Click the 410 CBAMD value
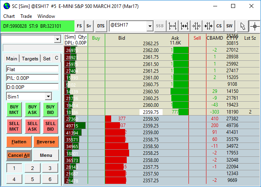The width and height of the screenshot is (261, 187). [214, 119]
